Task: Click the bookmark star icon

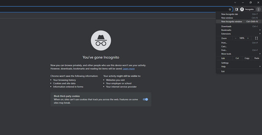Action: [x=230, y=9]
